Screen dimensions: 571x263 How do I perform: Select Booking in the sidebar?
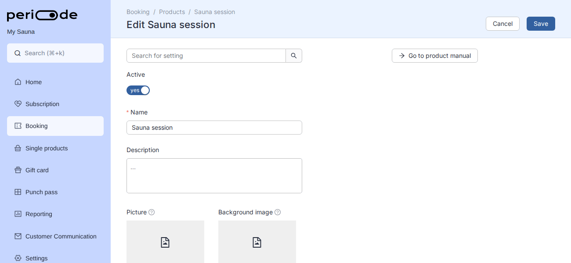(x=55, y=126)
